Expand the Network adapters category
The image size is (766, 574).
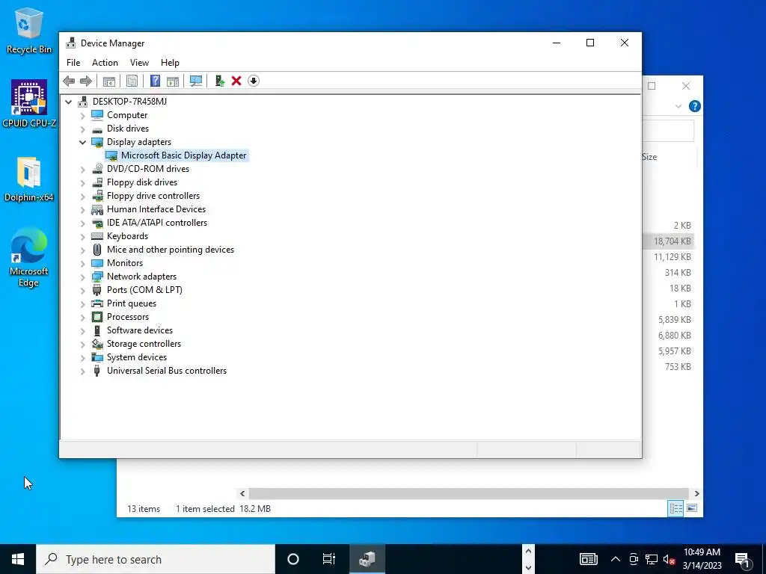click(82, 277)
